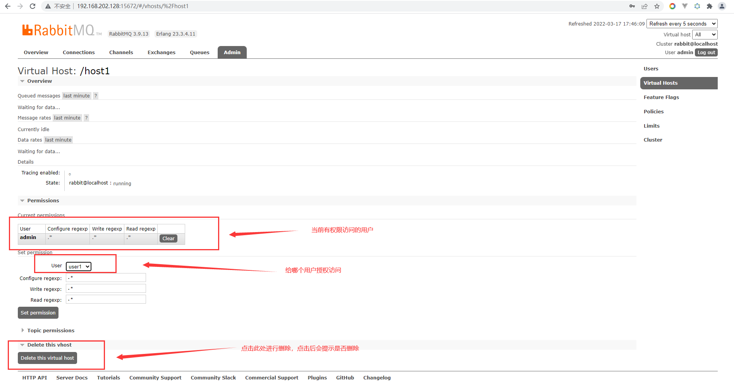This screenshot has width=734, height=381.
Task: Switch to the Overview tab
Action: tap(36, 53)
